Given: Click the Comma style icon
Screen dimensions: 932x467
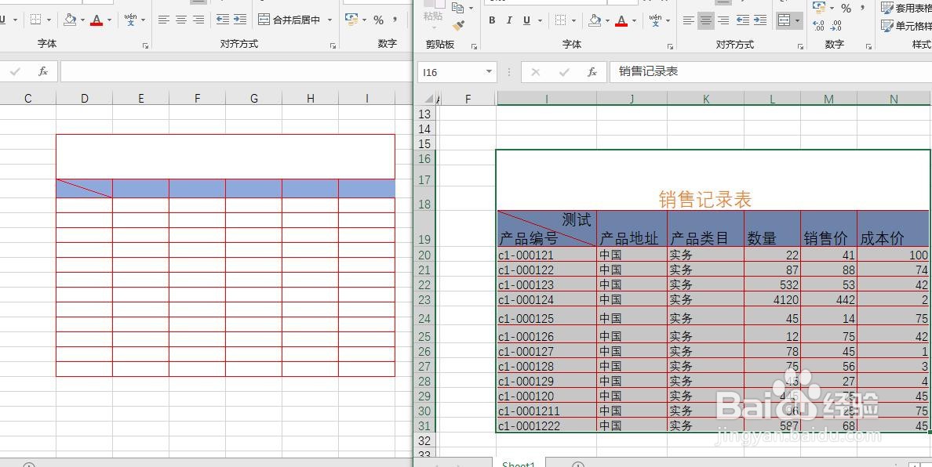Looking at the screenshot, I should point(863,8).
